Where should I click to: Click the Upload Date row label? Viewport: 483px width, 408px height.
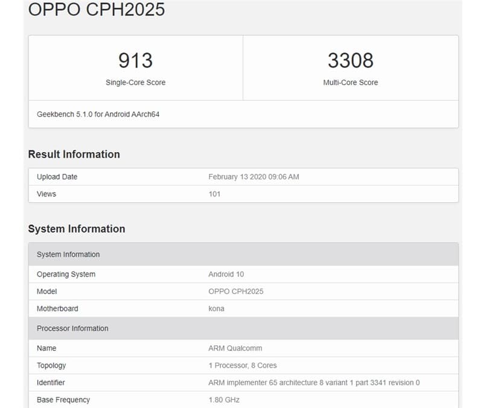point(57,177)
